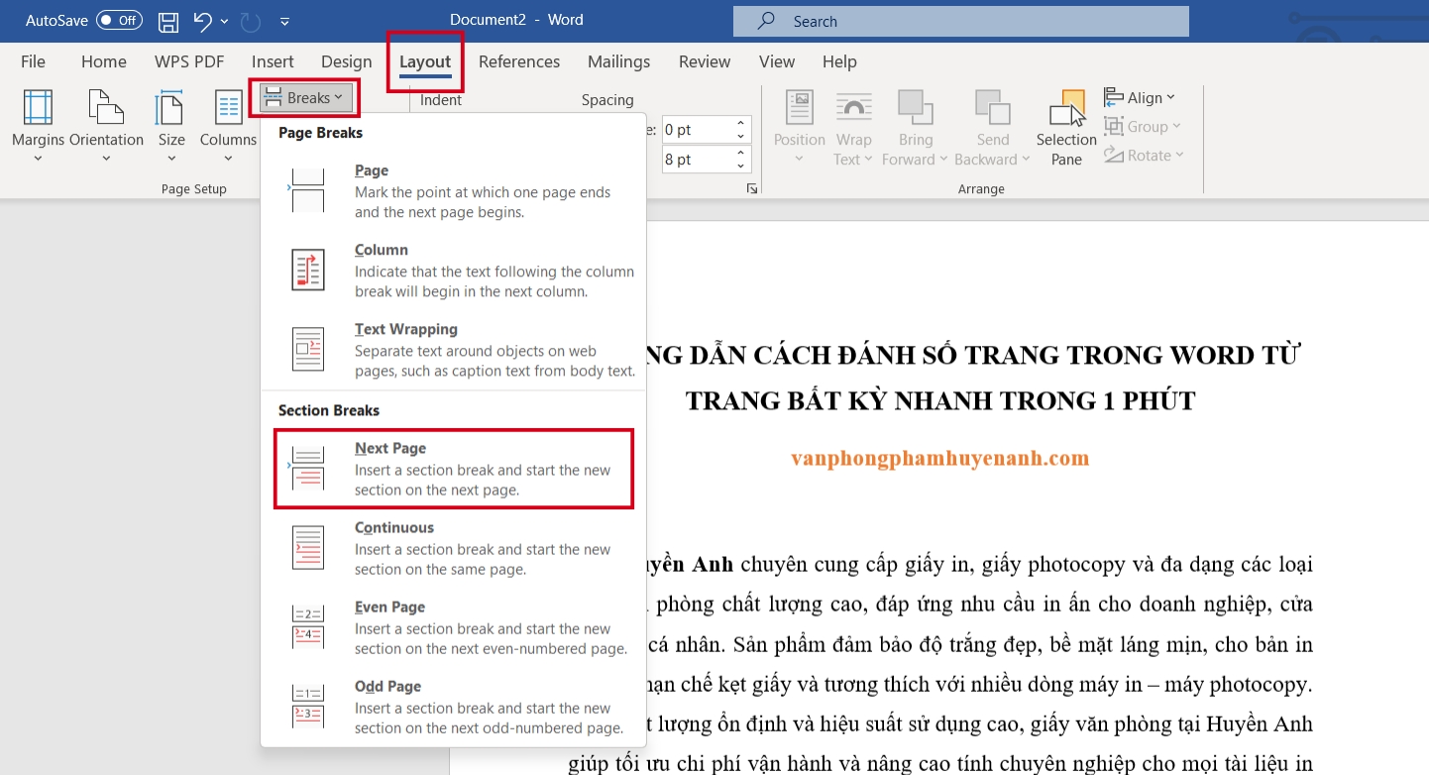
Task: Click the Layout tab
Action: coord(425,61)
